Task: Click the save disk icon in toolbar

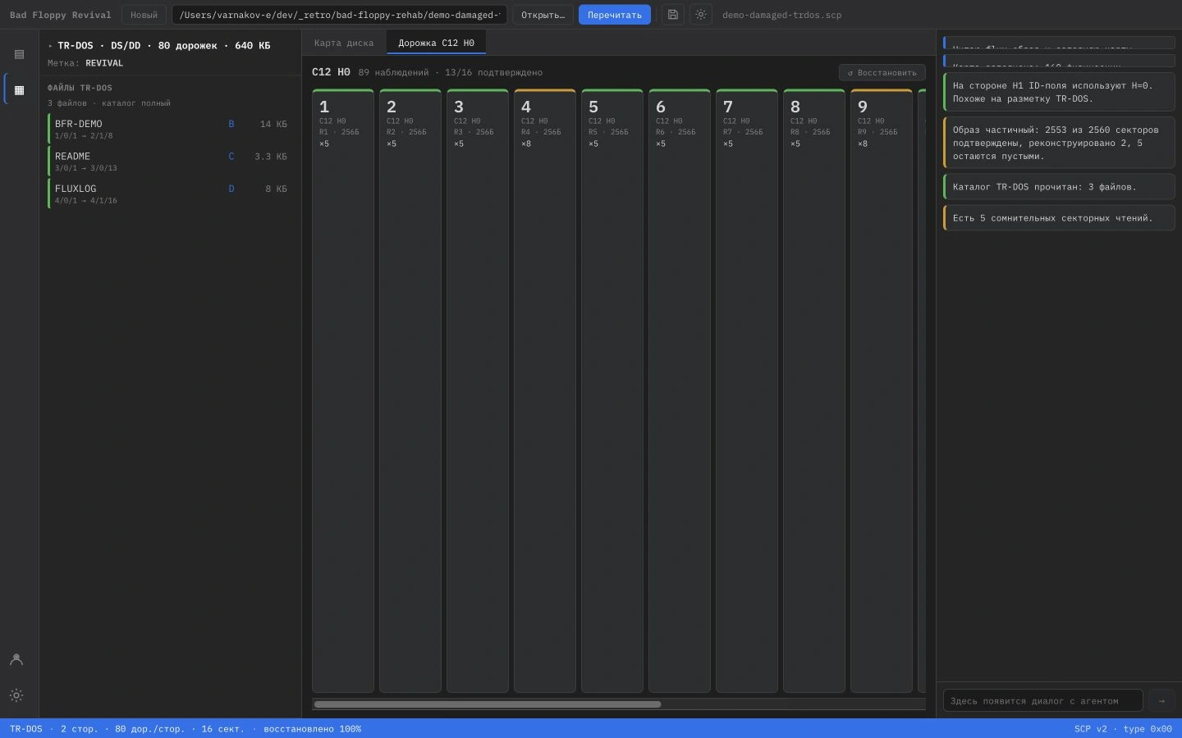Action: [x=673, y=15]
